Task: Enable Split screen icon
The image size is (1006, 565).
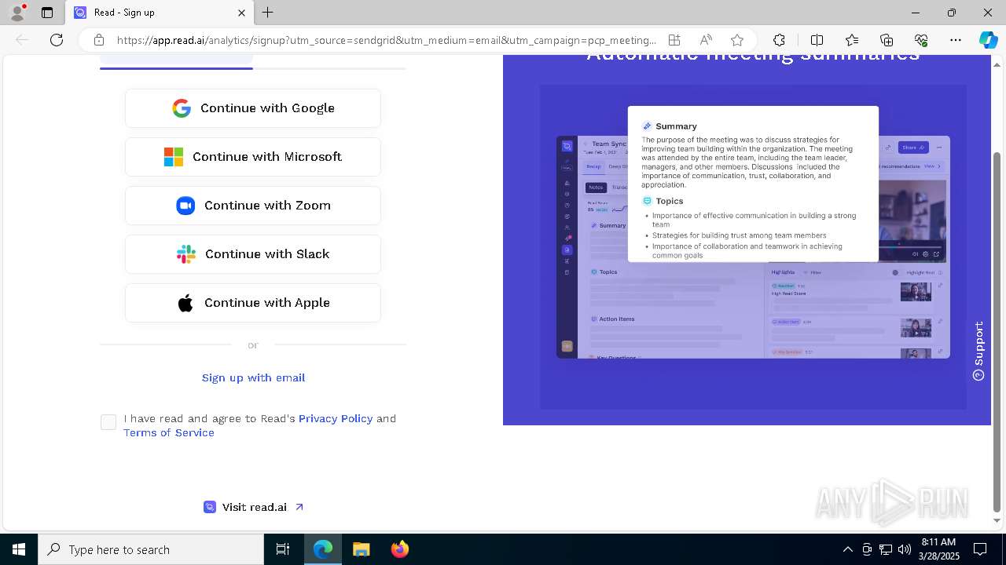Action: pyautogui.click(x=817, y=40)
